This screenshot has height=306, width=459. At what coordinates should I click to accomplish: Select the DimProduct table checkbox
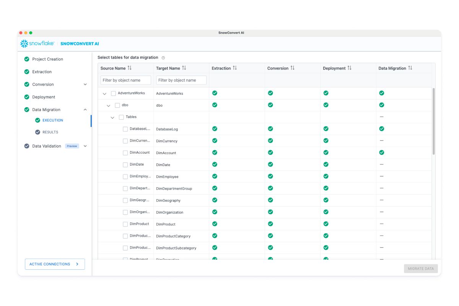coord(125,224)
